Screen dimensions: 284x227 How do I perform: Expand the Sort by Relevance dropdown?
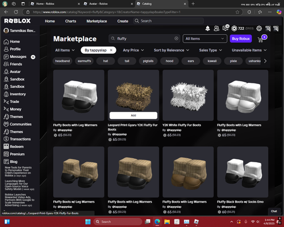click(x=172, y=50)
